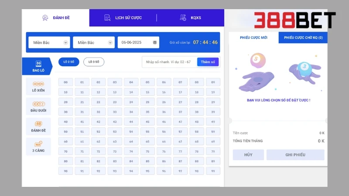Select the Bao Lô sidebar icon

pyautogui.click(x=38, y=64)
